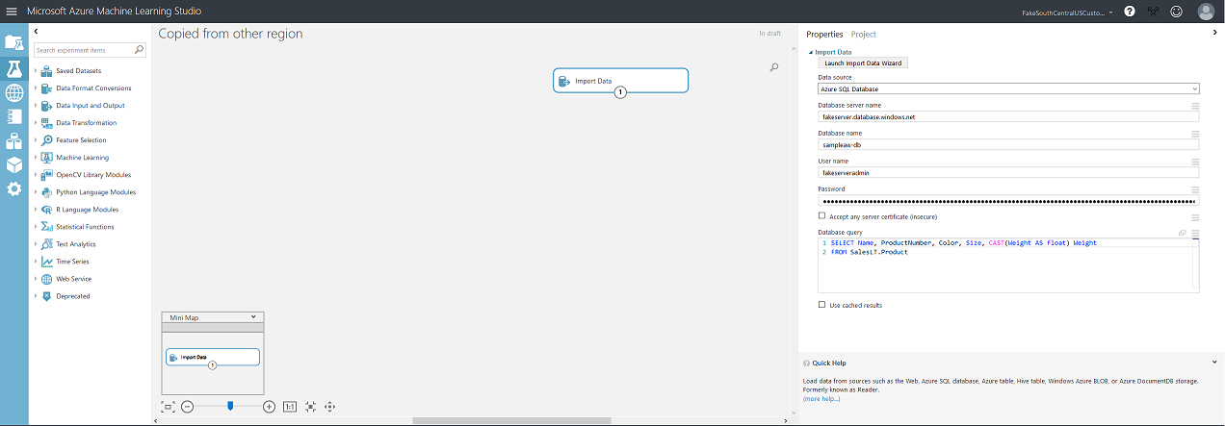This screenshot has width=1225, height=426.
Task: Open the workspace selector dropdown
Action: click(x=1067, y=13)
